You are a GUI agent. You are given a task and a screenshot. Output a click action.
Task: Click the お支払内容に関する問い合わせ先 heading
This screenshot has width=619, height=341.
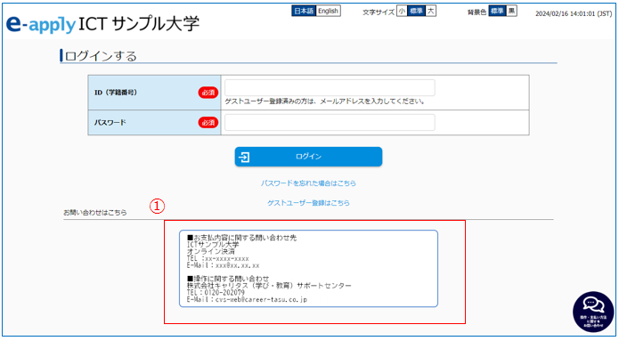241,238
